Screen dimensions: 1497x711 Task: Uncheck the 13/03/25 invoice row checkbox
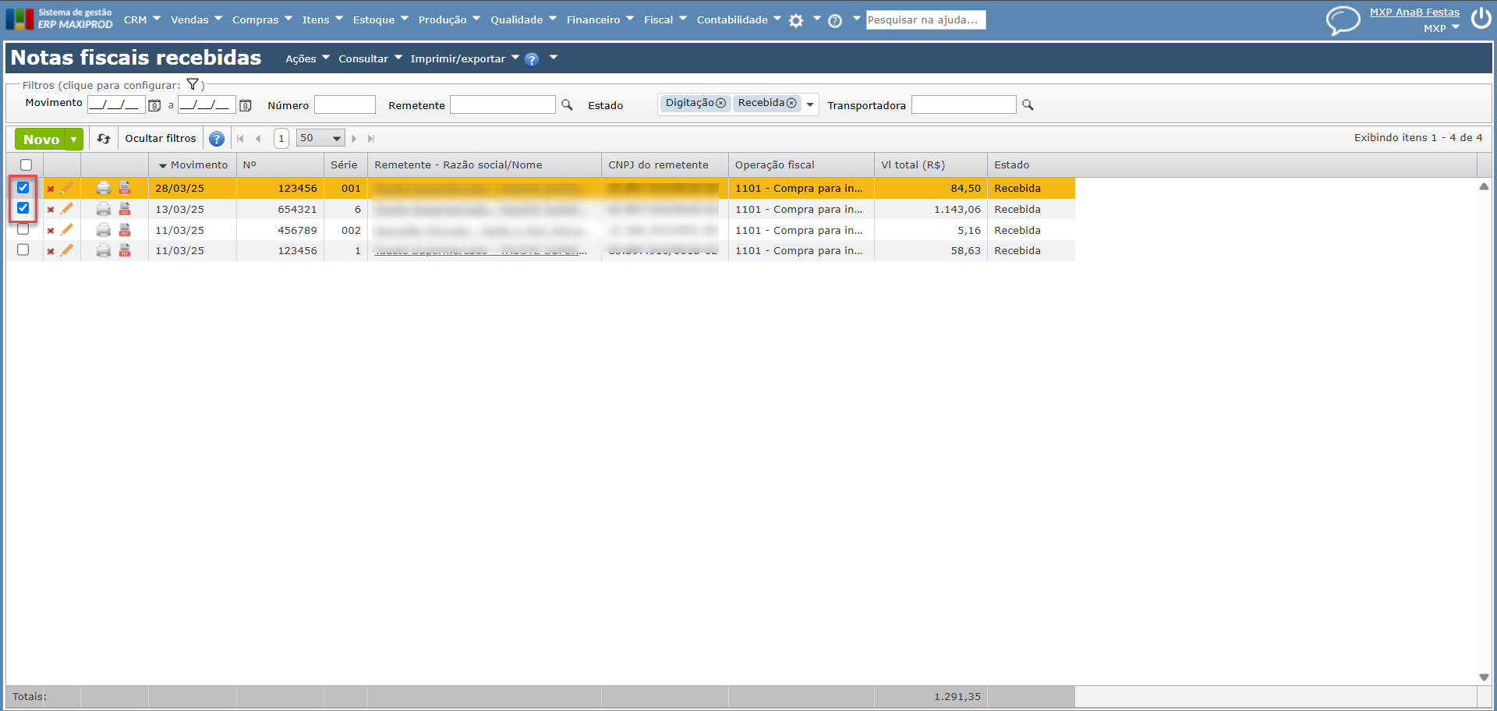point(23,208)
